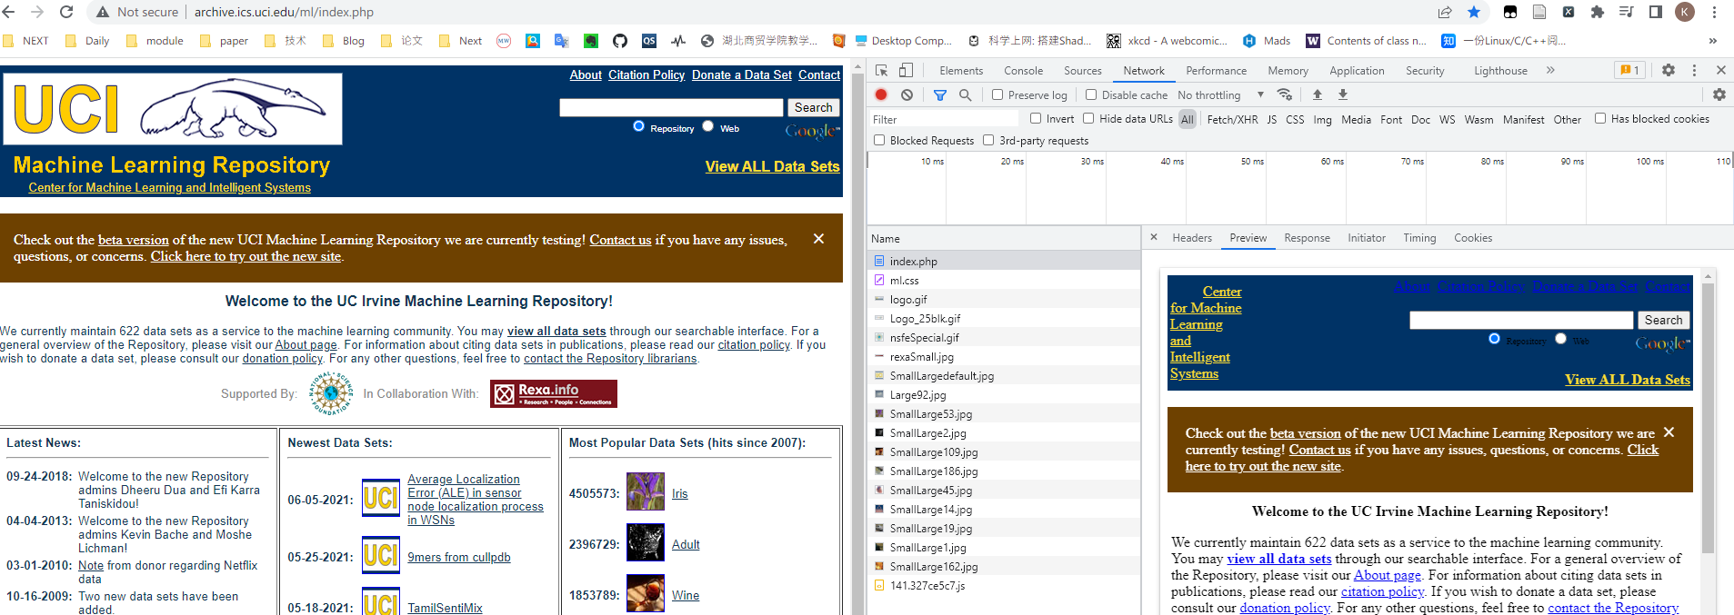Image resolution: width=1734 pixels, height=615 pixels.
Task: Click the Import HAR file upload icon
Action: click(x=1318, y=94)
